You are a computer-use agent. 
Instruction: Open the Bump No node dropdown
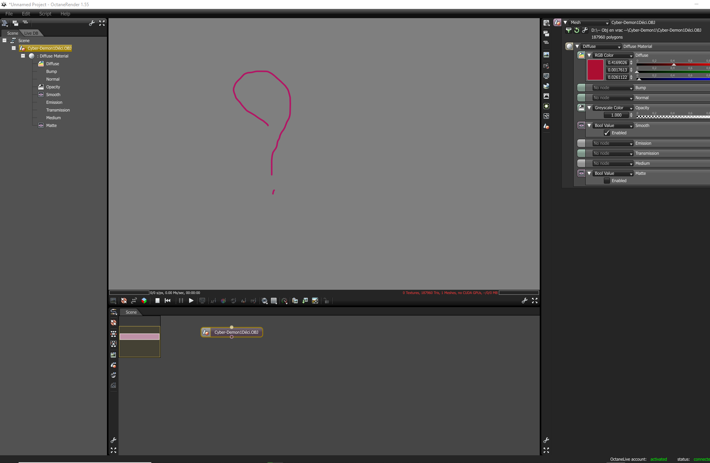613,88
